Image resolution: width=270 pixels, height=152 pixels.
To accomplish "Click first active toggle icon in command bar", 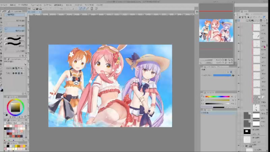I will [80, 8].
